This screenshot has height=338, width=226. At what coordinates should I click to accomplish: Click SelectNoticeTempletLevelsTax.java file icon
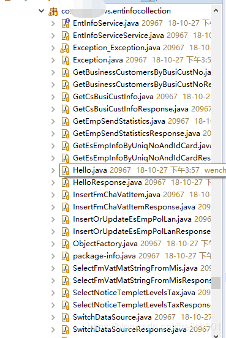(66, 293)
